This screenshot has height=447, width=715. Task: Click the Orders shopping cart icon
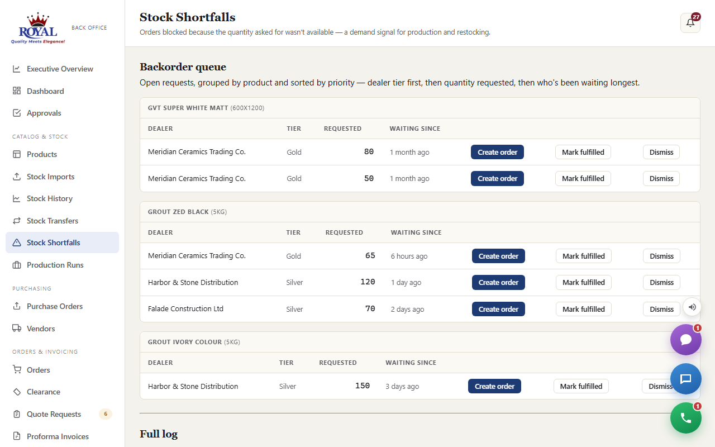click(x=17, y=370)
